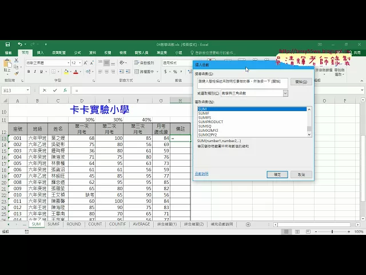This screenshot has height=275, width=366.
Task: Select SUMPRODUCT in the function list
Action: 252,122
